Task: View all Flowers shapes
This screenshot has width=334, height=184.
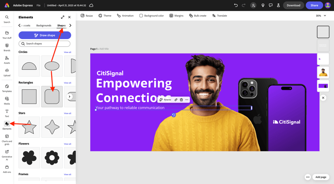Action: pos(68,144)
